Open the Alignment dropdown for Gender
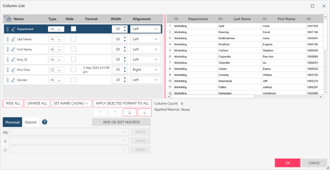Image resolution: width=330 pixels, height=170 pixels. point(146,80)
